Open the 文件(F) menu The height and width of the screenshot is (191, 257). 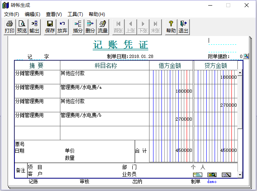[x=12, y=14]
